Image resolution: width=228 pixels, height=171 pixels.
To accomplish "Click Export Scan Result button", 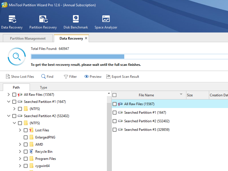I will click(x=123, y=77).
